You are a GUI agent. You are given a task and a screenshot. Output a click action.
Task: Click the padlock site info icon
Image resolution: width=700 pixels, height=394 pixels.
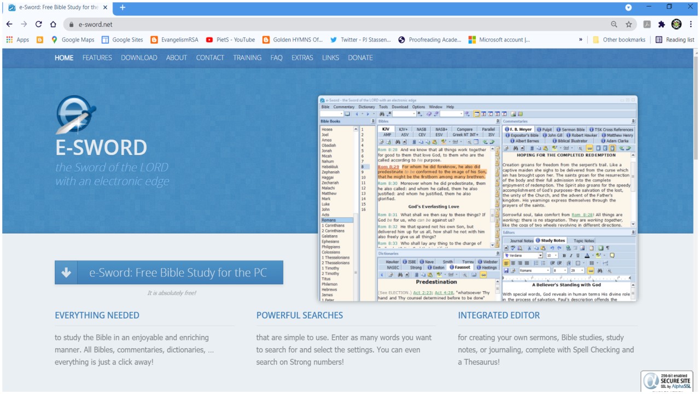point(71,24)
